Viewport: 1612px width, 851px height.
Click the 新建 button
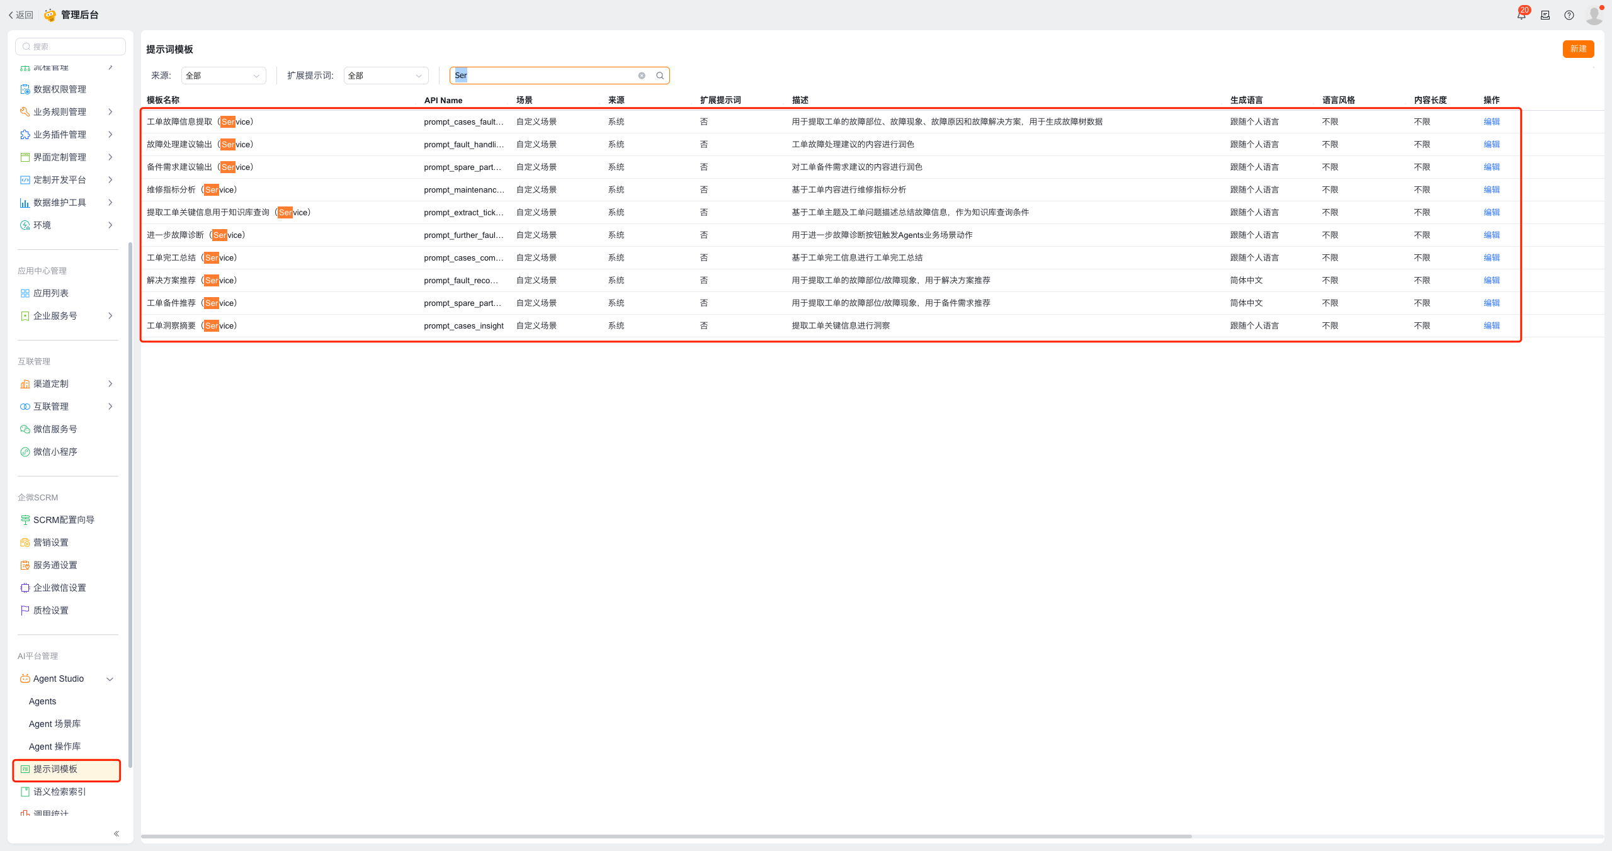pos(1577,49)
